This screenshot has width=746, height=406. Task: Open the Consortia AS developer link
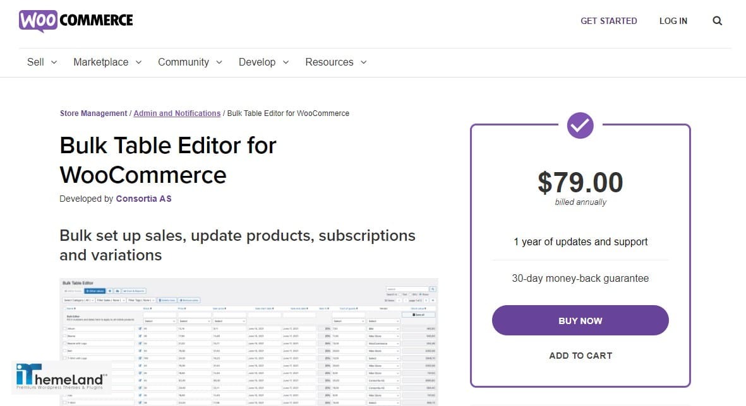[x=143, y=199]
